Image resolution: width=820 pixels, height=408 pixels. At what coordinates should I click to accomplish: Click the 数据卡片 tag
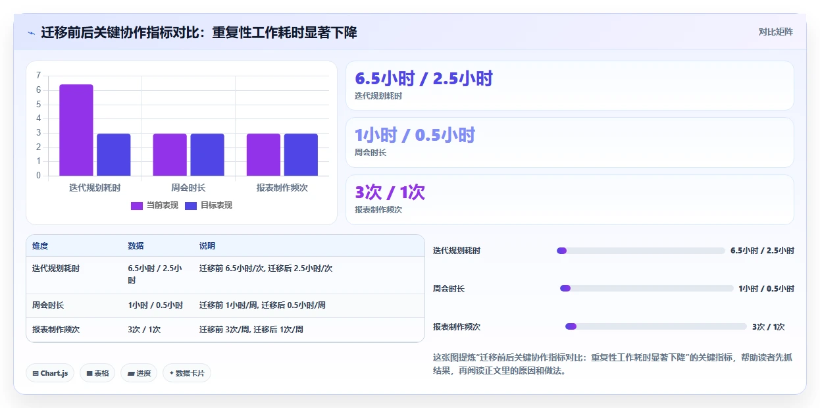tap(187, 373)
